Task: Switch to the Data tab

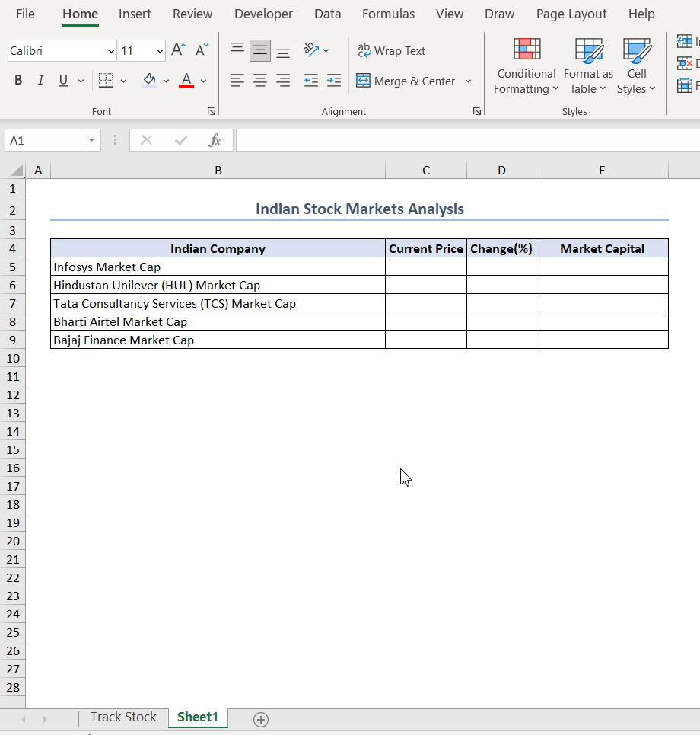Action: click(x=328, y=14)
